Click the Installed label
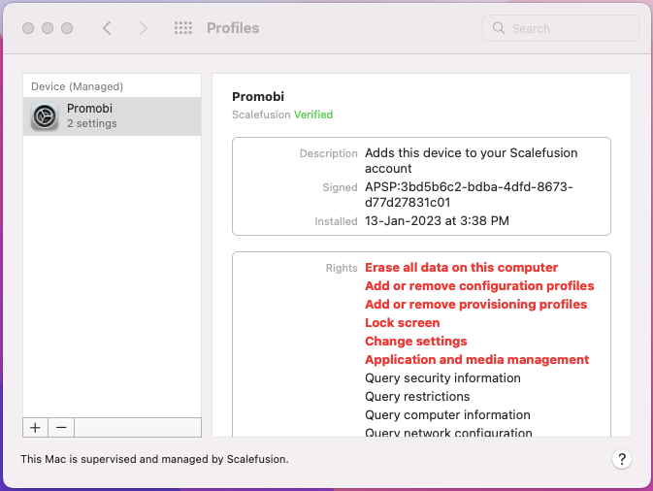 336,221
